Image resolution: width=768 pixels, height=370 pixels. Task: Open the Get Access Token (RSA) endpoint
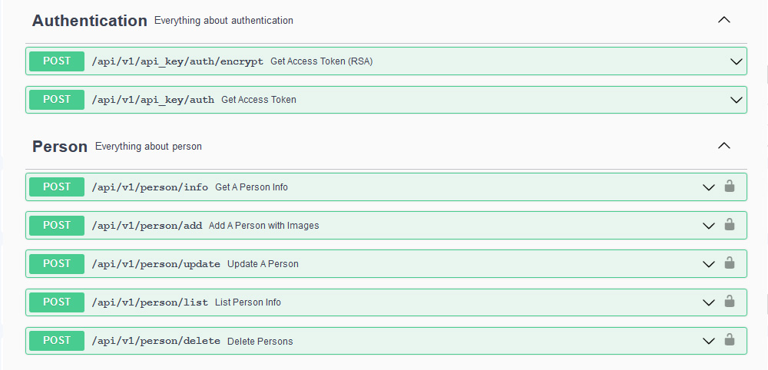point(321,61)
